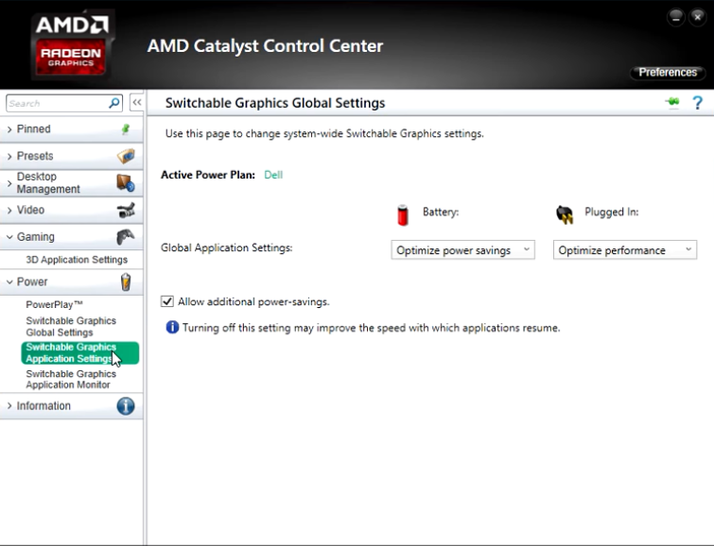Click the 'Use this page to change' description
This screenshot has height=546, width=714.
click(x=324, y=134)
